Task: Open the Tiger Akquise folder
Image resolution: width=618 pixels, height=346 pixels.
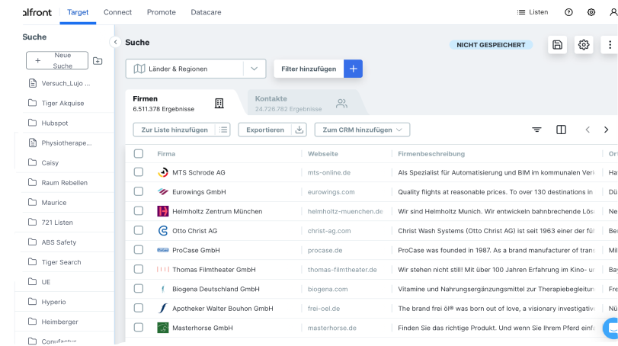Action: 62,103
